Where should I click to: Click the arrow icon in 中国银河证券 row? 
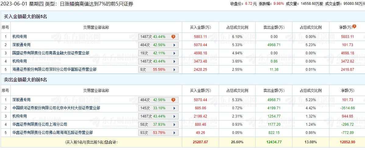[x=174, y=108]
